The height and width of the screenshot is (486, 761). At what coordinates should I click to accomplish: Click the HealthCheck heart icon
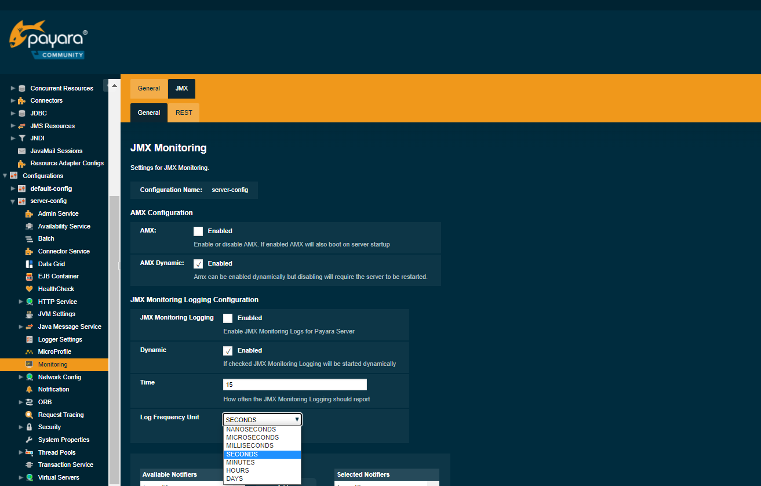tap(30, 289)
